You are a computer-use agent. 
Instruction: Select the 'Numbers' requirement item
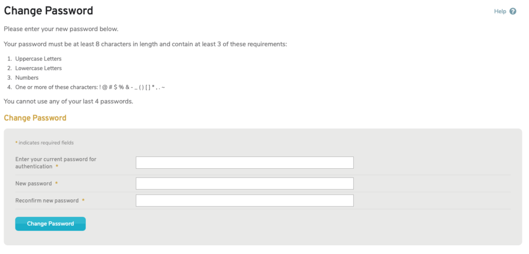tap(27, 77)
